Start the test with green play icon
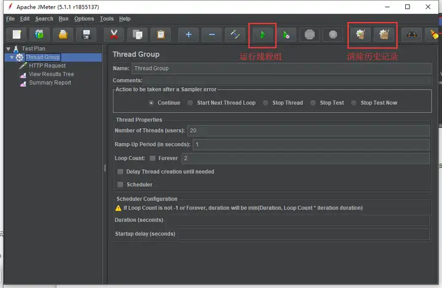The height and width of the screenshot is (288, 442). (x=263, y=35)
